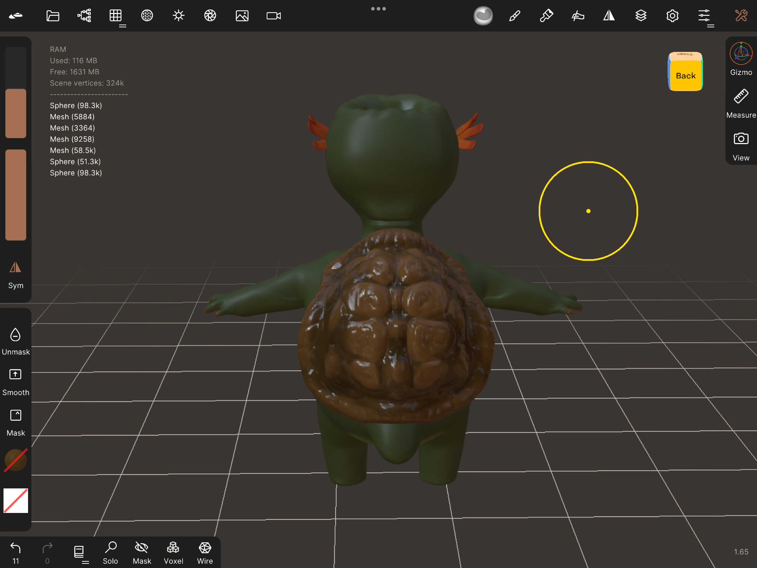Toggle the Solo mode

(110, 553)
